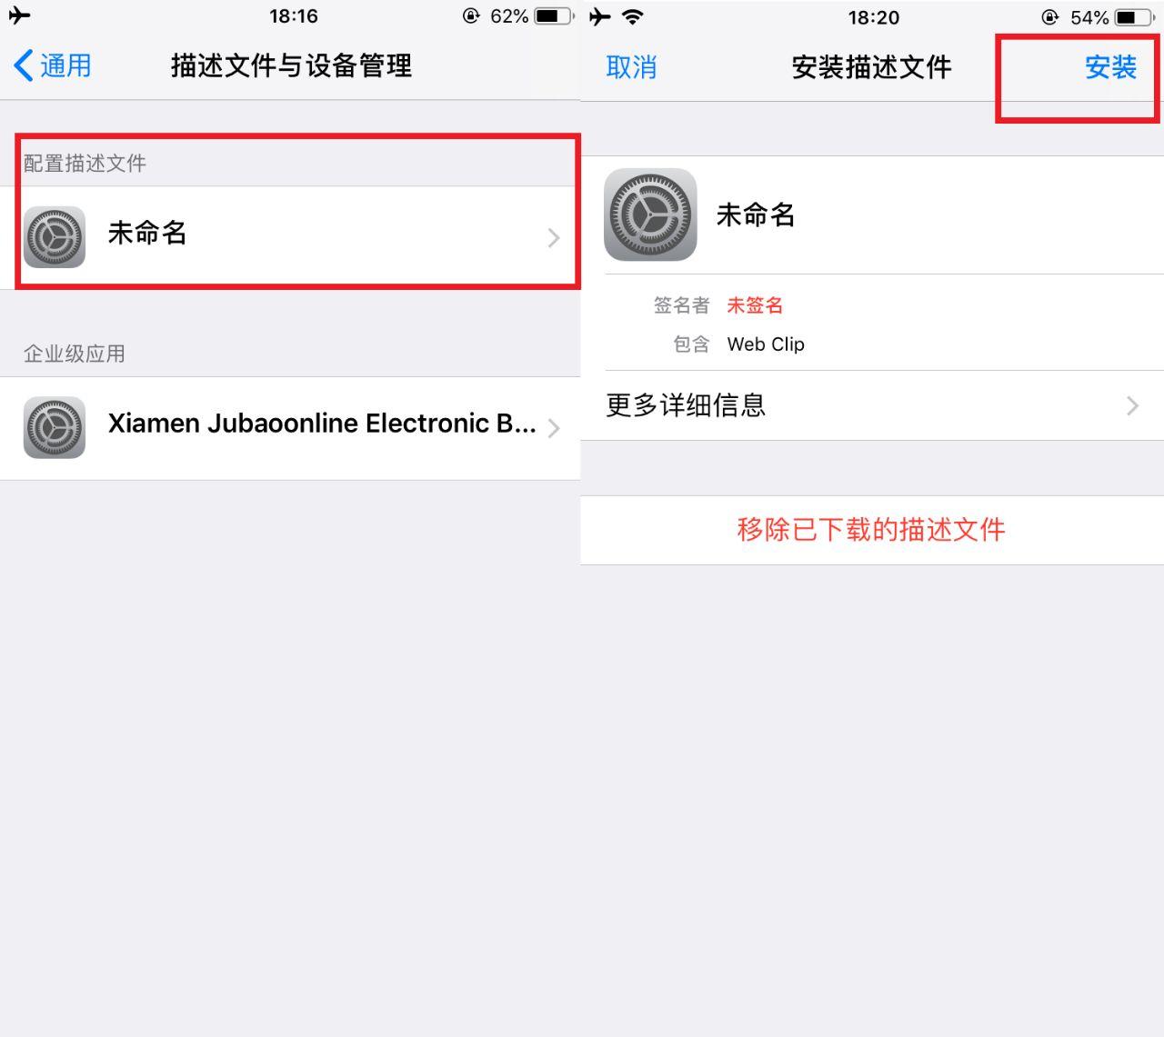The image size is (1164, 1037).
Task: Tap the battery icon showing 54%
Action: 1134,17
